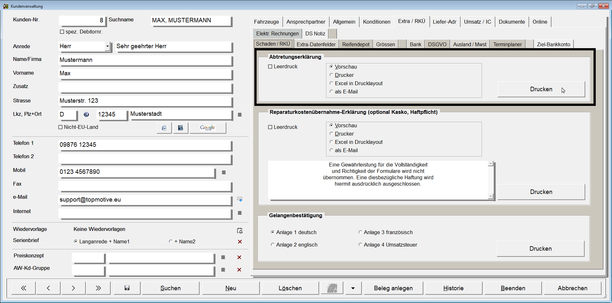Open the Ansprechpartner tab
The width and height of the screenshot is (612, 303).
tap(306, 22)
